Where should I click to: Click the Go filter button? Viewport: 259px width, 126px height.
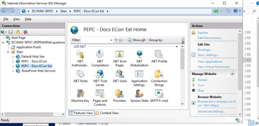119,40
